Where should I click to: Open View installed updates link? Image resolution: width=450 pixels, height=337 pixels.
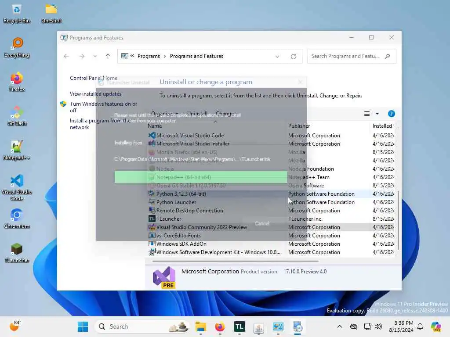click(95, 94)
